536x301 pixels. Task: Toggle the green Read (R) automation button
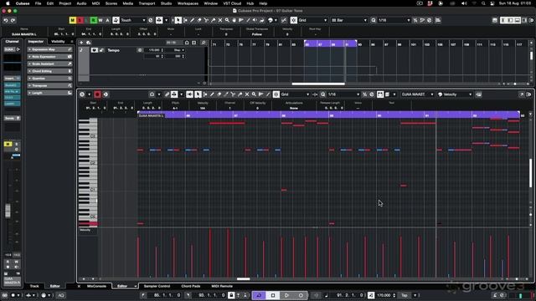point(94,20)
